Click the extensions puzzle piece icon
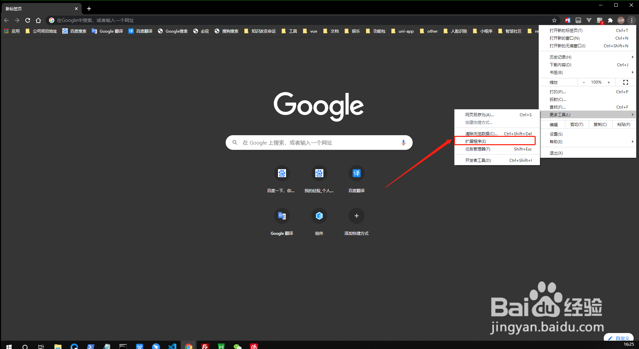Image resolution: width=639 pixels, height=349 pixels. coord(610,20)
